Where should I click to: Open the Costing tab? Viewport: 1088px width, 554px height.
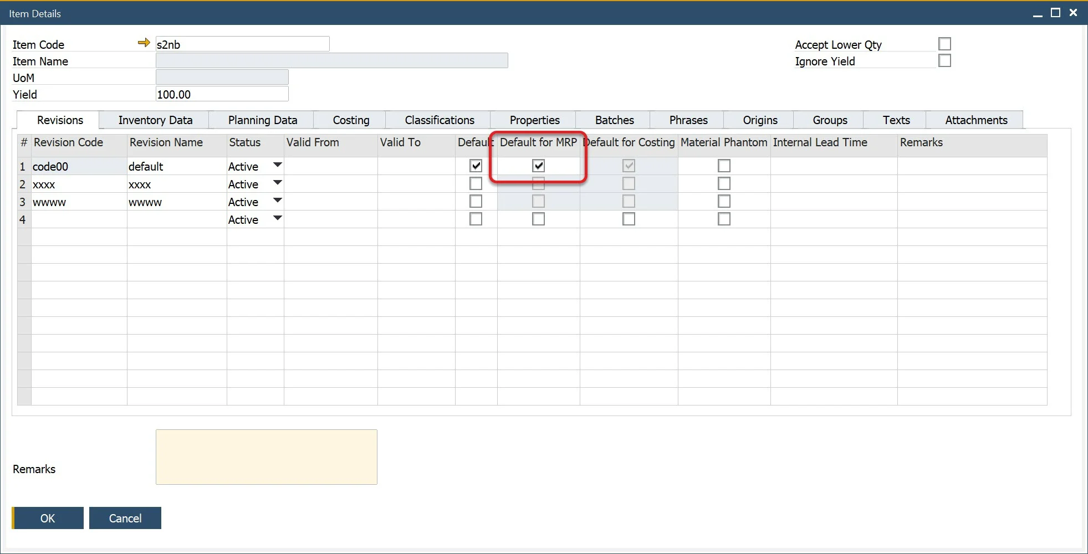click(x=351, y=120)
